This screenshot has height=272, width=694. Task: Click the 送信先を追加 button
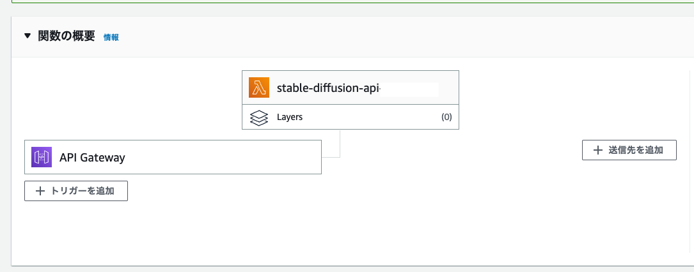629,150
